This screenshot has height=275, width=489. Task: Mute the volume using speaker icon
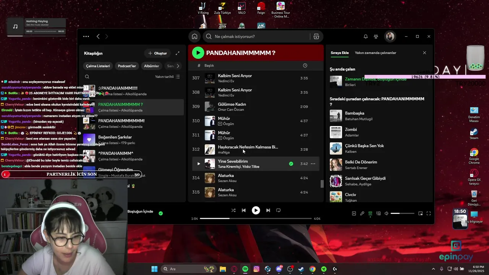pyautogui.click(x=386, y=214)
